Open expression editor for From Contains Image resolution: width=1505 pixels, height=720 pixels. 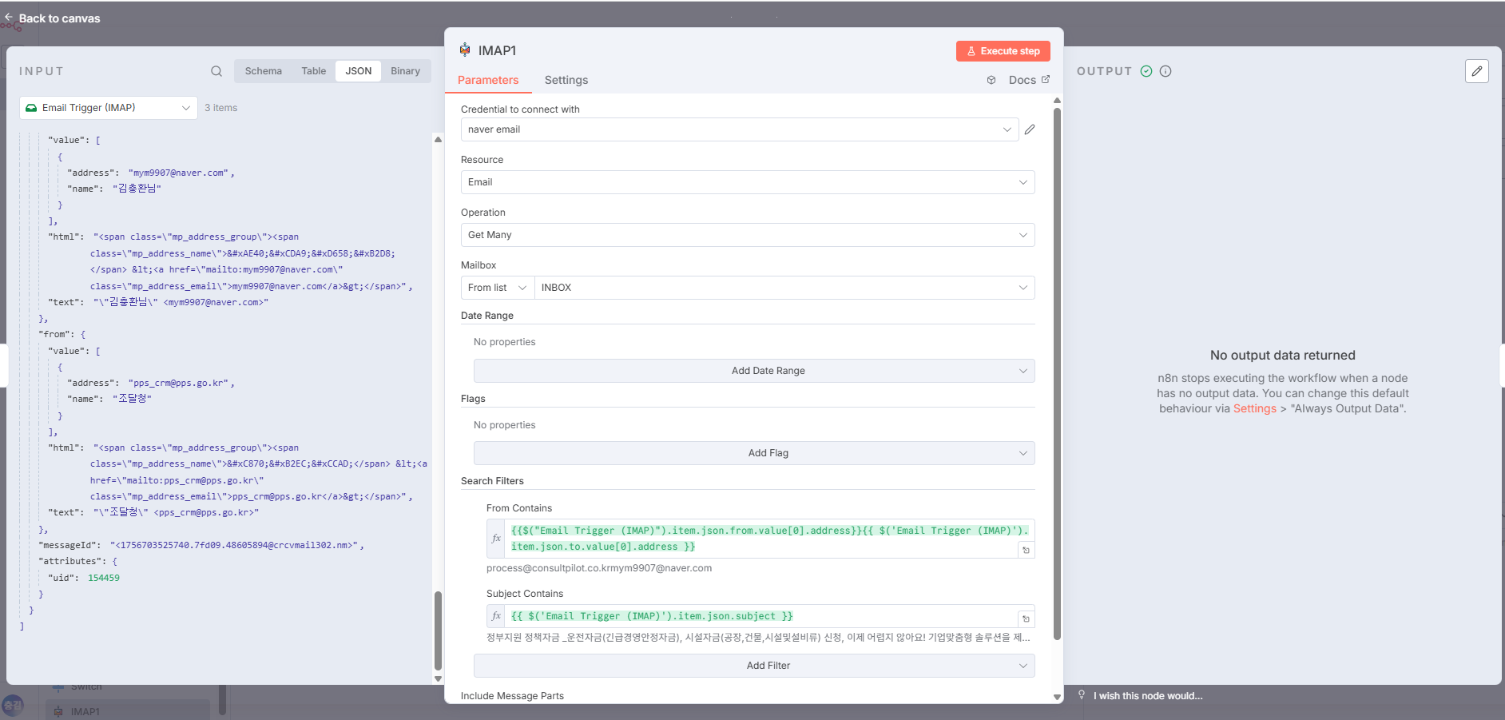tap(1026, 550)
